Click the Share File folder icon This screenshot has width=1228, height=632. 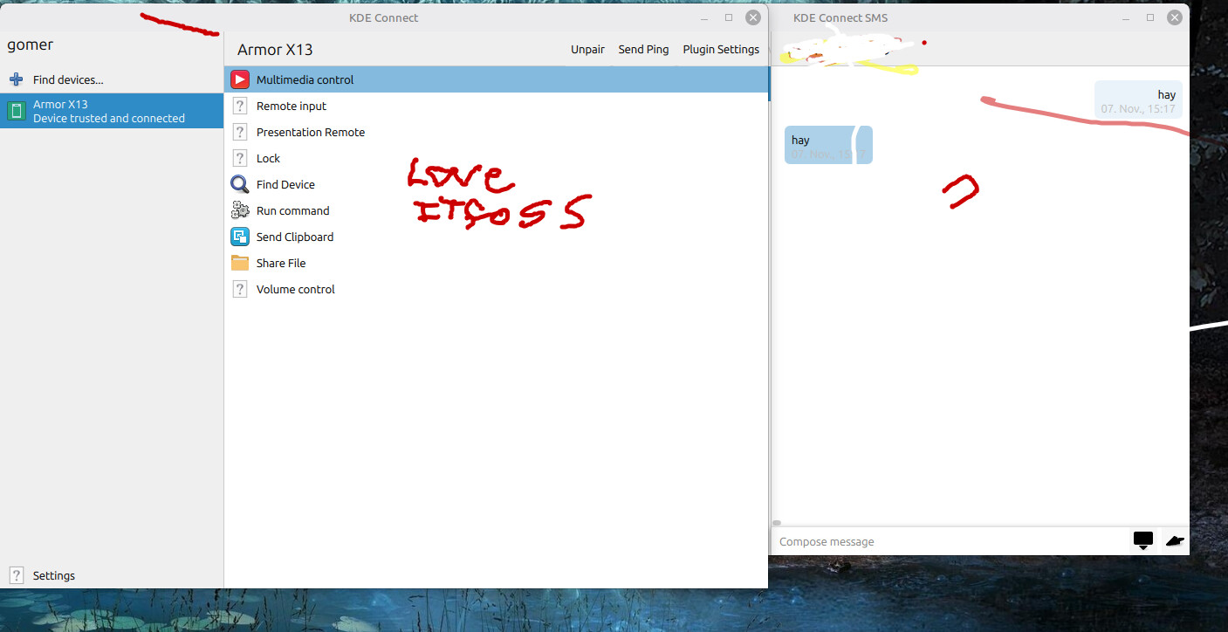[x=239, y=263]
